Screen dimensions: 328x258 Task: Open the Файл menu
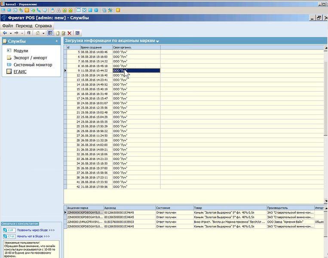(x=8, y=26)
